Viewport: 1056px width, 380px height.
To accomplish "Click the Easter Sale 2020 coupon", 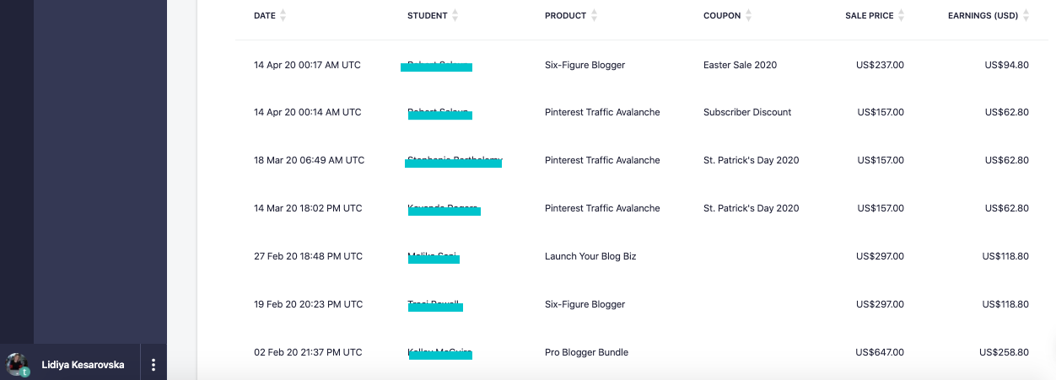I will click(x=741, y=65).
